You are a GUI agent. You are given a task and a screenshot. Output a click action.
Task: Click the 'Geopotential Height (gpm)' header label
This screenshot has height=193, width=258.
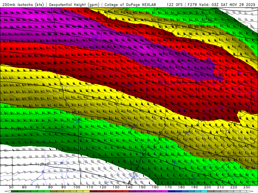pos(74,5)
